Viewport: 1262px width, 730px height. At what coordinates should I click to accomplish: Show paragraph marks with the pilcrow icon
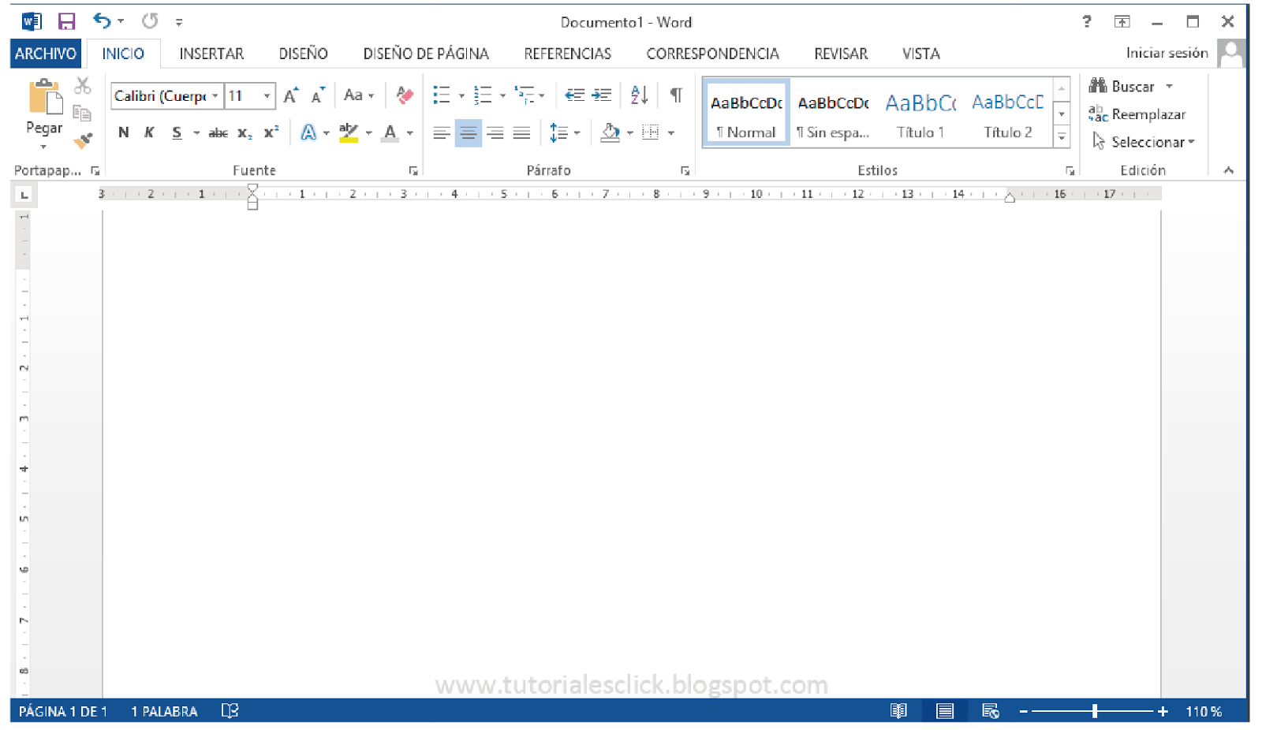click(x=674, y=95)
